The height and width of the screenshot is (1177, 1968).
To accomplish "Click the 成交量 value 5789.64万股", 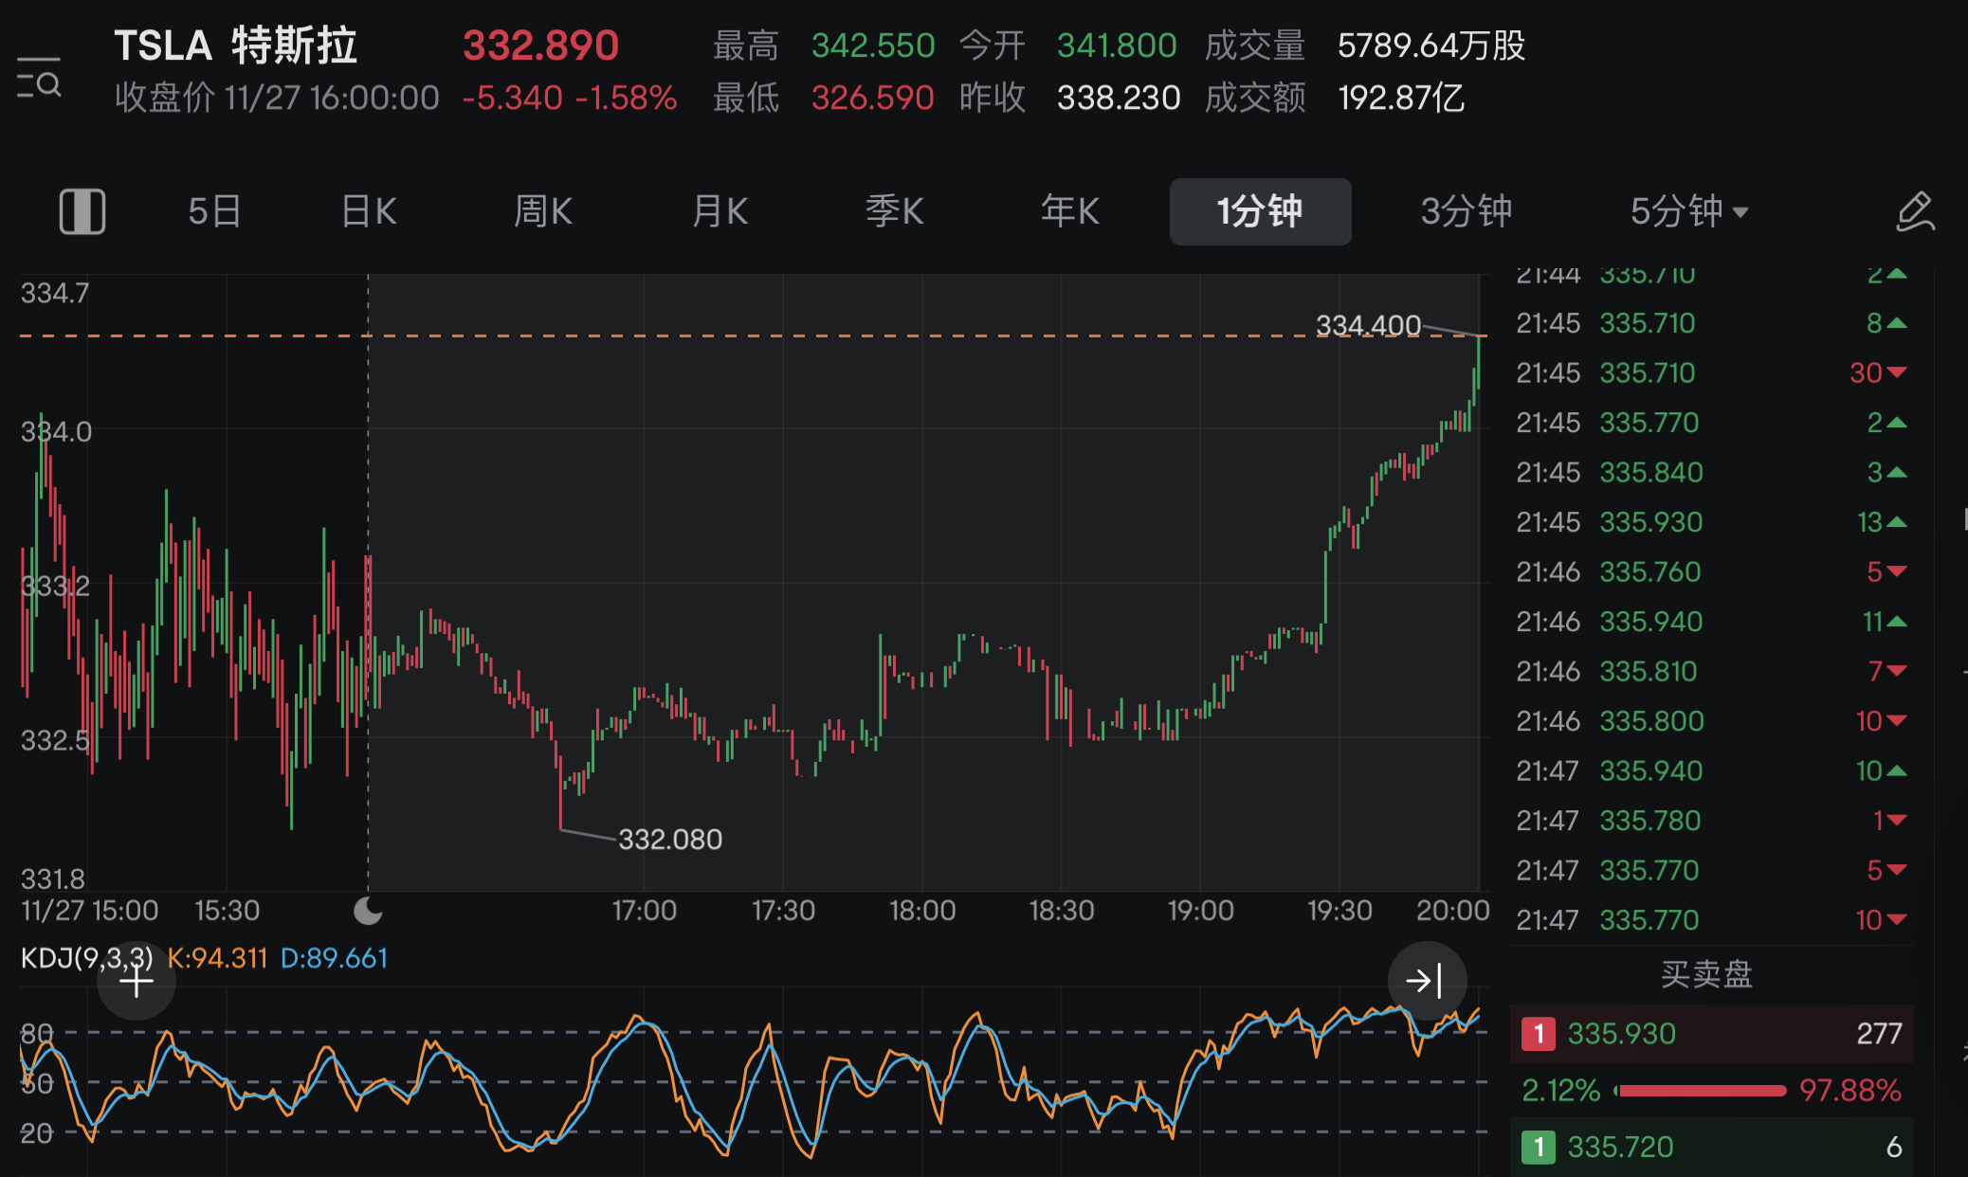I will (1431, 45).
